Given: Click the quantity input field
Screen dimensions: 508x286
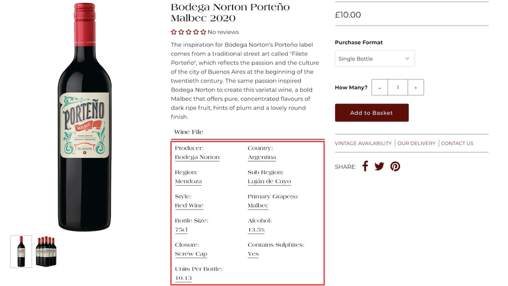Looking at the screenshot, I should point(398,87).
